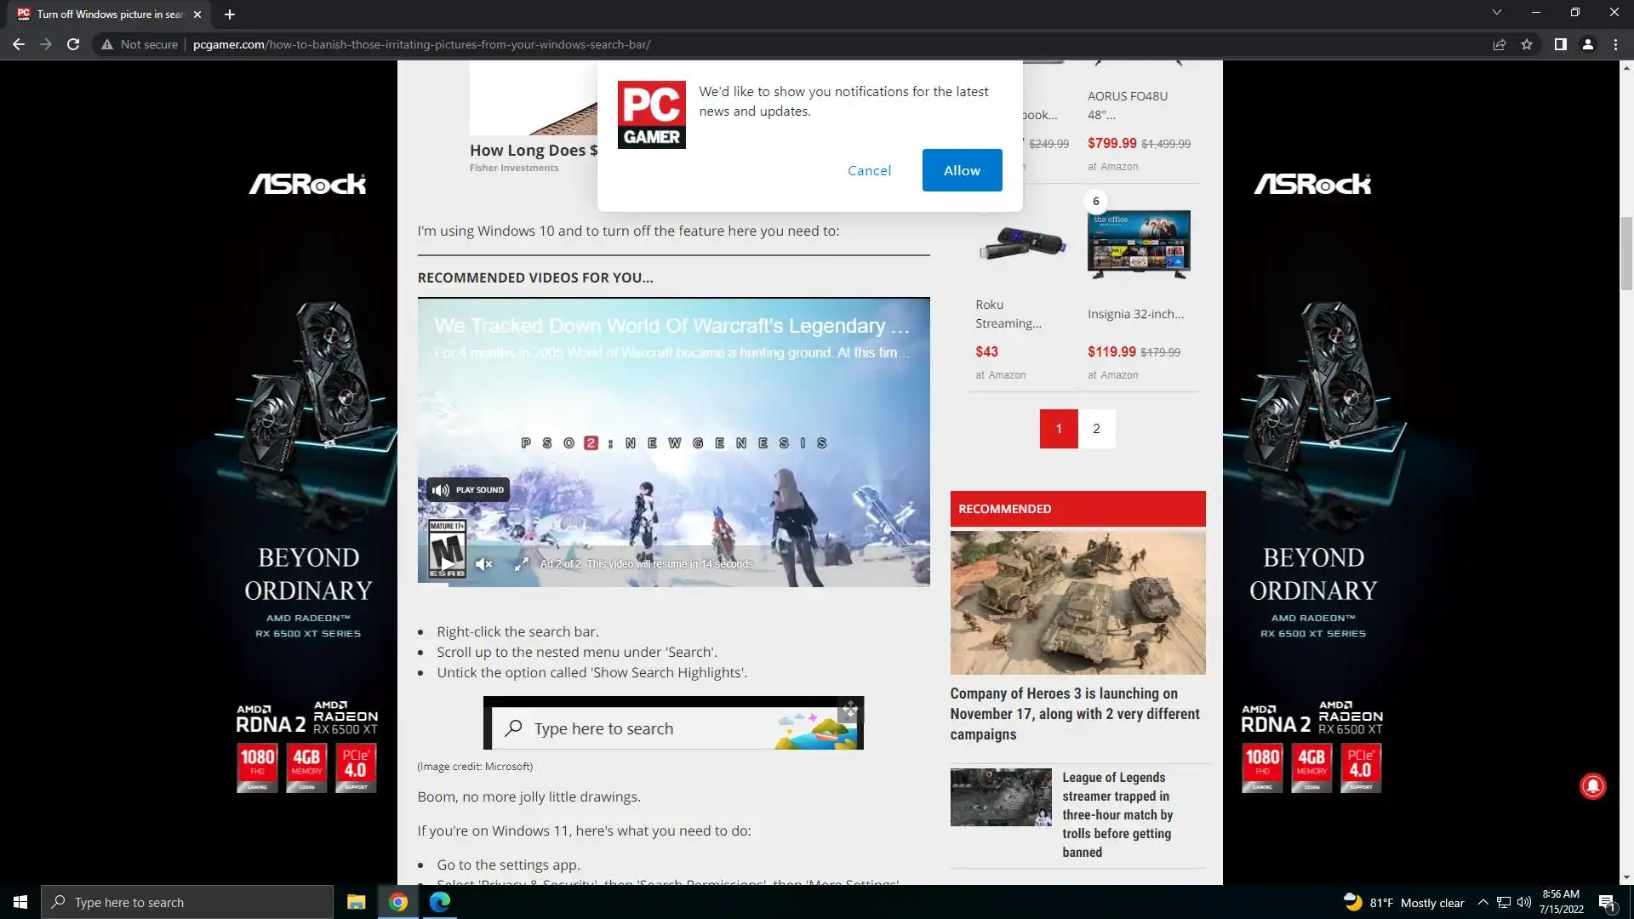The height and width of the screenshot is (919, 1634).
Task: Open Chrome three-dot menu
Action: tap(1615, 44)
